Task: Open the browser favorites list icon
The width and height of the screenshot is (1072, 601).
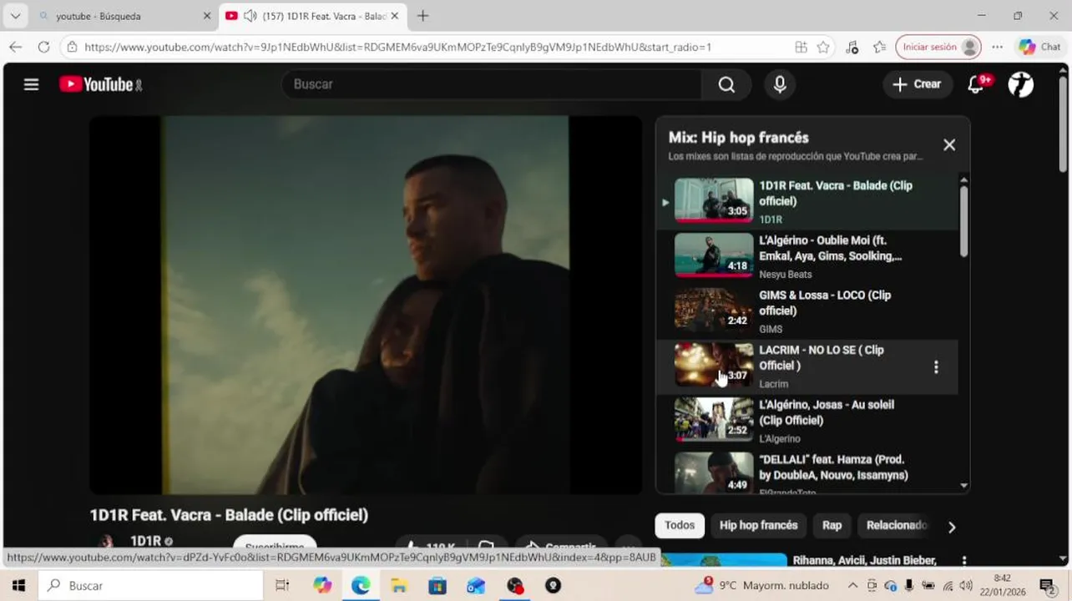Action: click(x=879, y=47)
